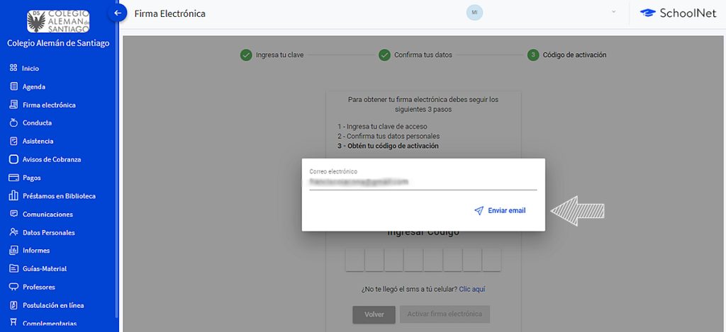The image size is (726, 332).
Task: Click the Préstamos en Biblioteca icon
Action: click(13, 196)
